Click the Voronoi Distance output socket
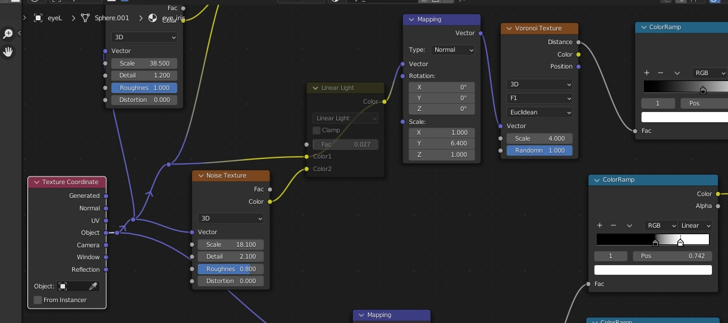 click(578, 42)
